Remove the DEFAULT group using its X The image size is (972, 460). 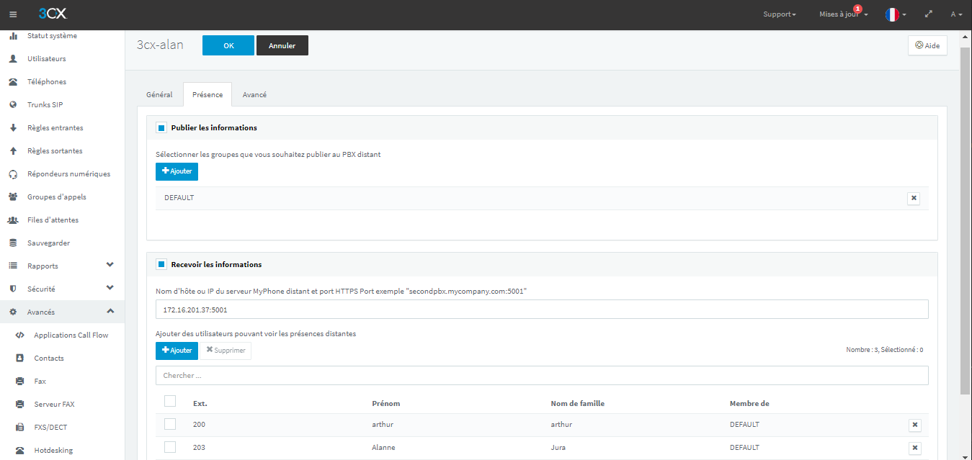(914, 199)
